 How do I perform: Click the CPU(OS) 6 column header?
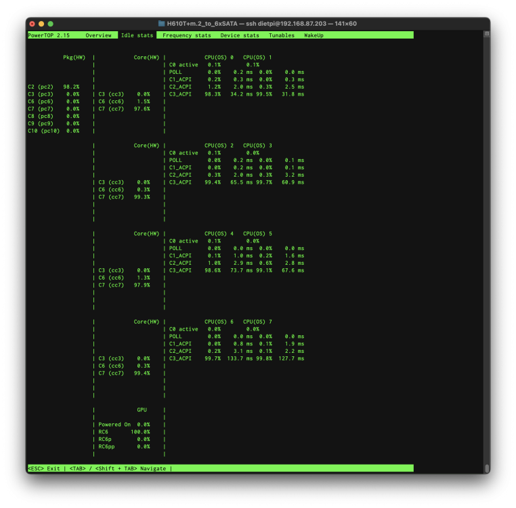click(x=219, y=322)
